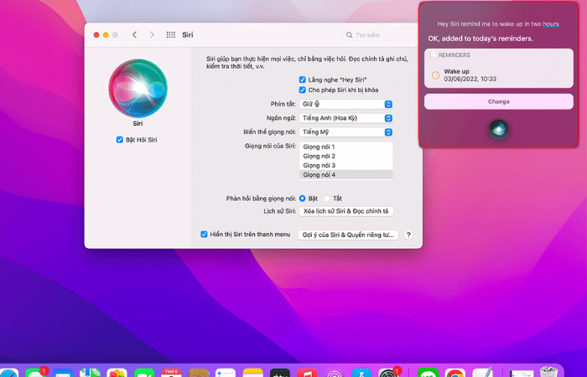Toggle Cho phép Siri khi bị khóa
The width and height of the screenshot is (587, 377).
tap(302, 90)
